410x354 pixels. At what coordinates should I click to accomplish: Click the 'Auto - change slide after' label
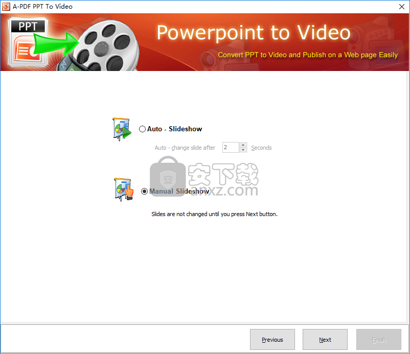pyautogui.click(x=185, y=148)
